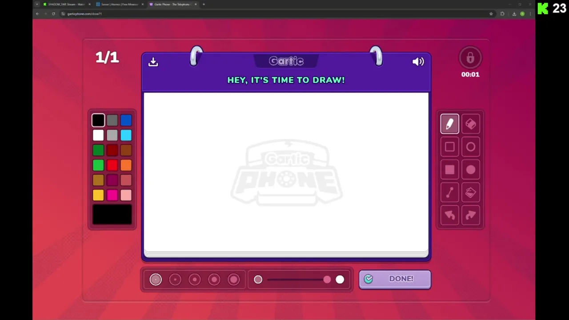Pick the largest brush size
The width and height of the screenshot is (569, 320).
[x=234, y=279]
